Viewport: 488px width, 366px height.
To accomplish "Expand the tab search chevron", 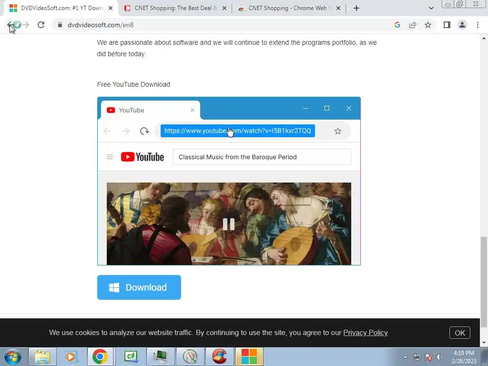I will pos(431,8).
